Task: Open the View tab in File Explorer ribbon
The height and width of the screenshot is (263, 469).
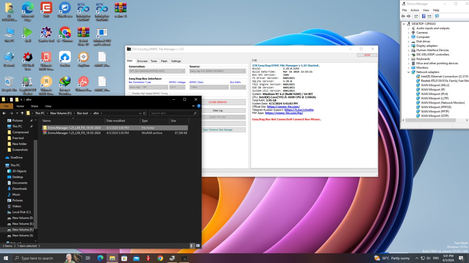Action: point(48,106)
